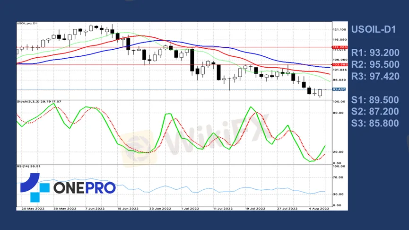
Task: Click the ONEPRO logo icon
Action: (34, 187)
